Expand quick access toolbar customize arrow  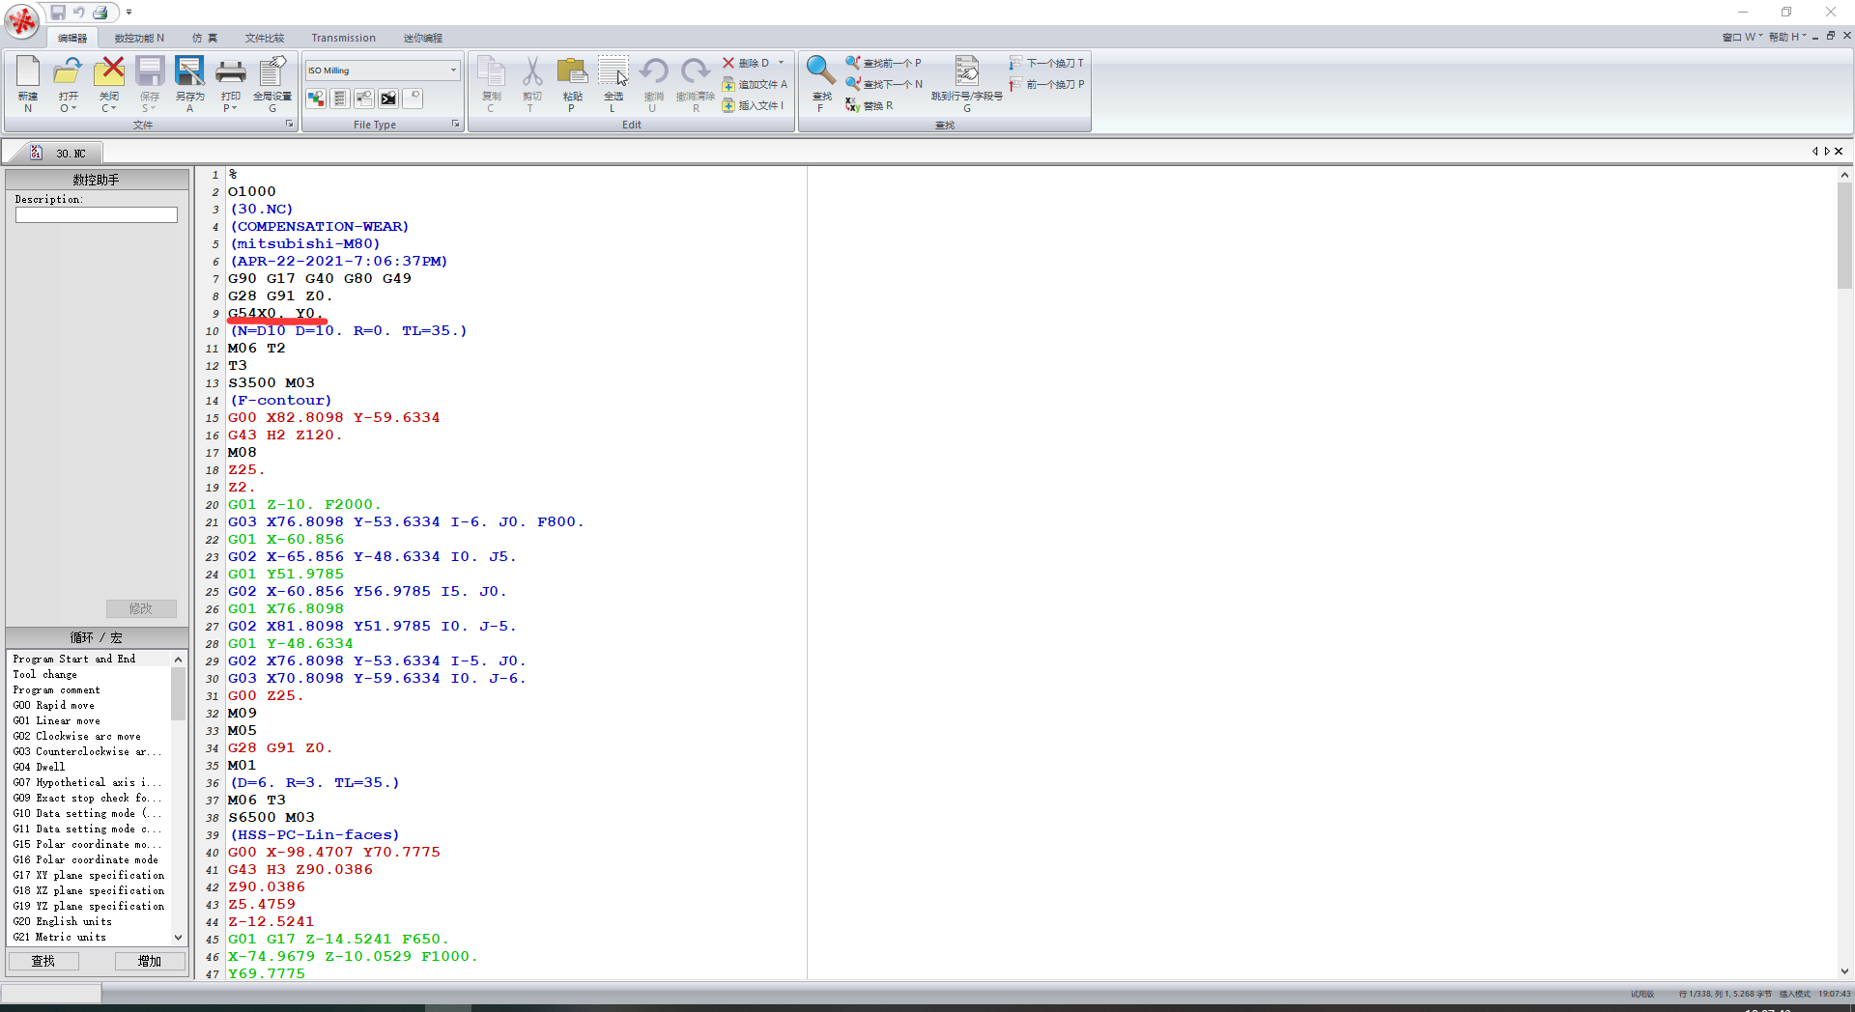coord(128,13)
